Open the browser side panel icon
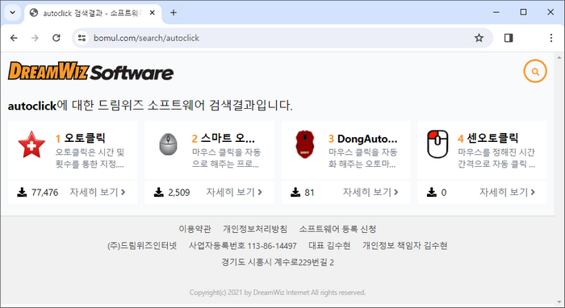The height and width of the screenshot is (308, 565). 508,38
